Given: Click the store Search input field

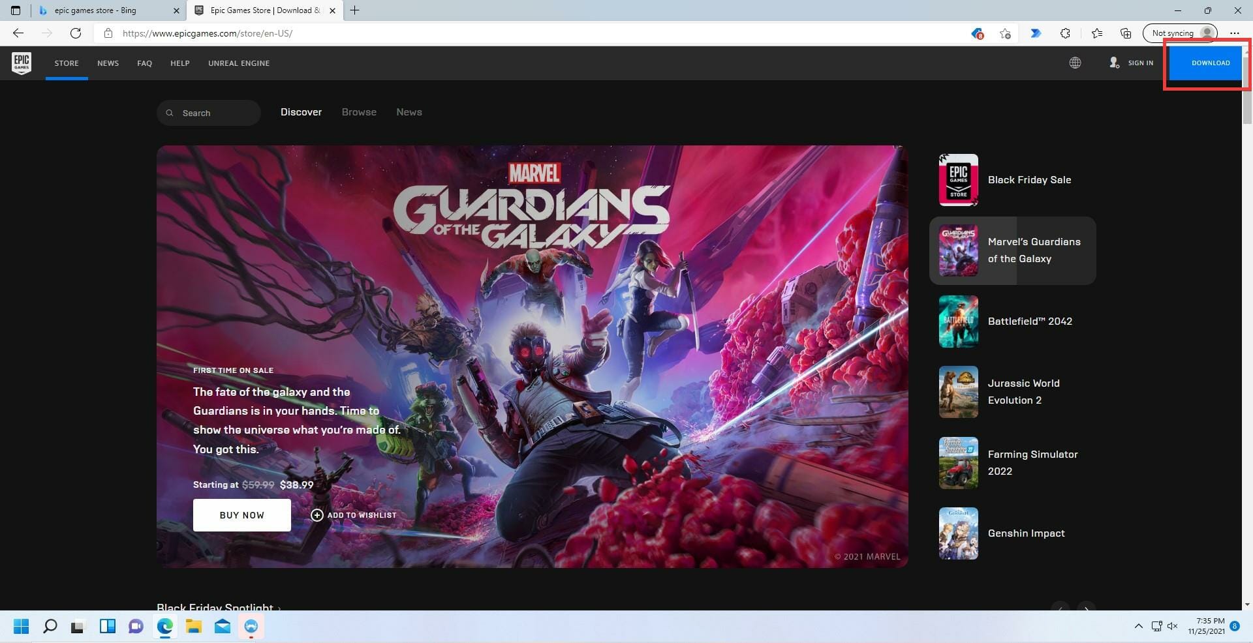Looking at the screenshot, I should [x=209, y=113].
